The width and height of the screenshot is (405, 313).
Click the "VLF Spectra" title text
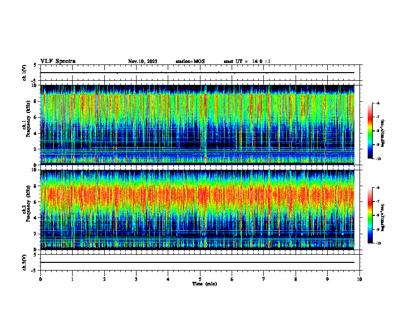tap(58, 61)
